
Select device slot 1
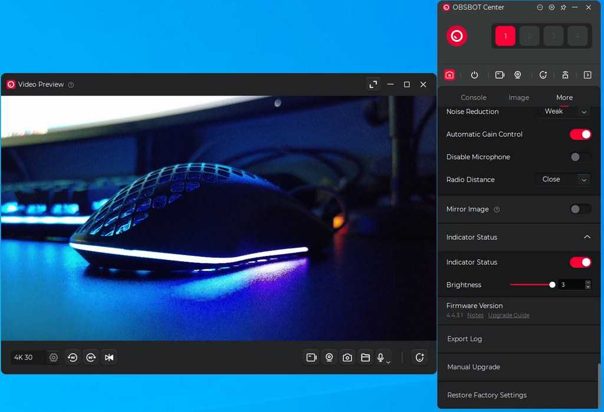point(505,36)
